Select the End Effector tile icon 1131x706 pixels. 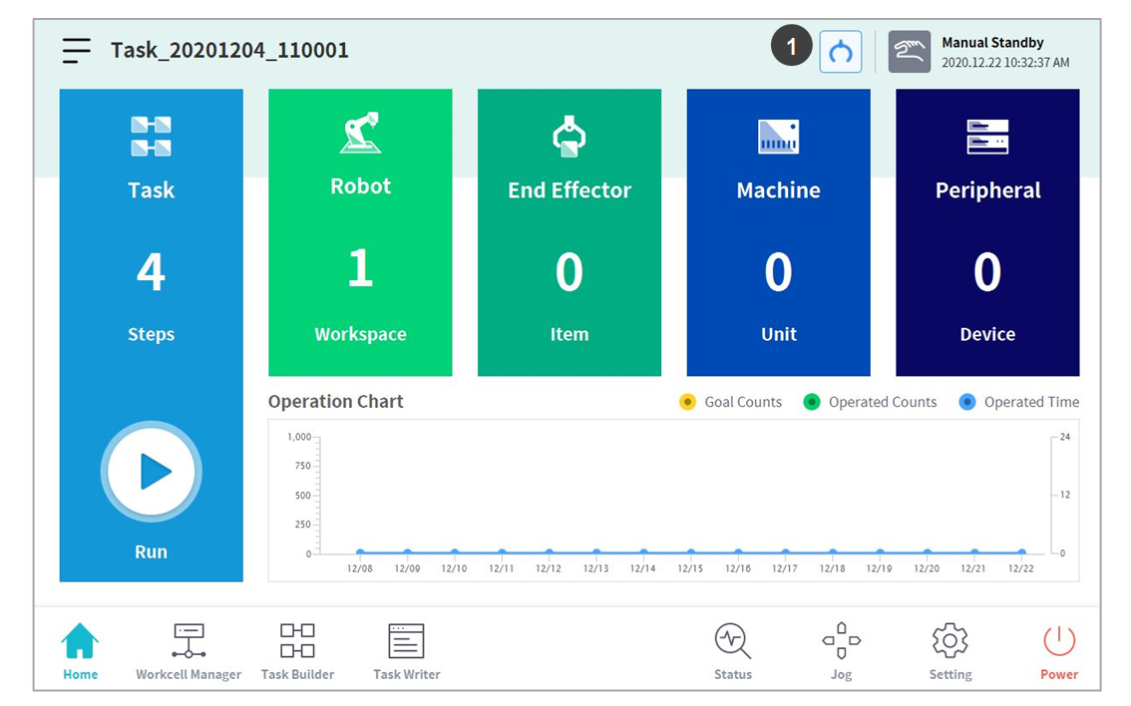[x=568, y=137]
